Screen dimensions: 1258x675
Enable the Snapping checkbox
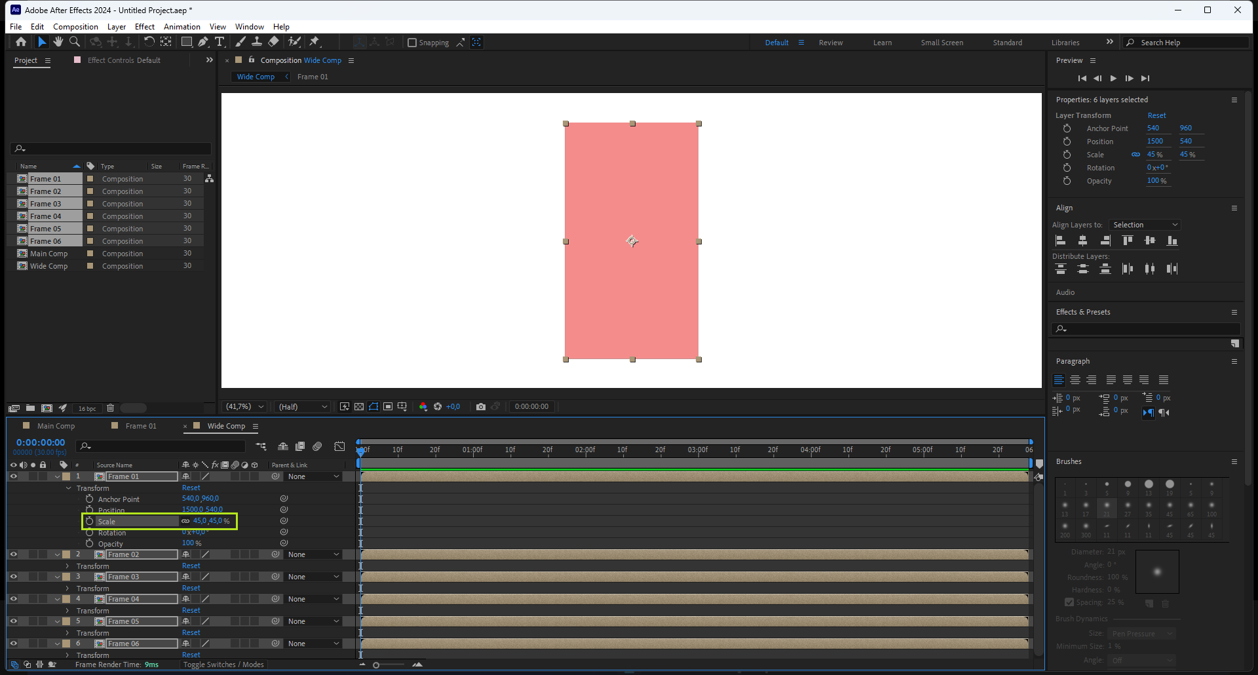click(412, 43)
